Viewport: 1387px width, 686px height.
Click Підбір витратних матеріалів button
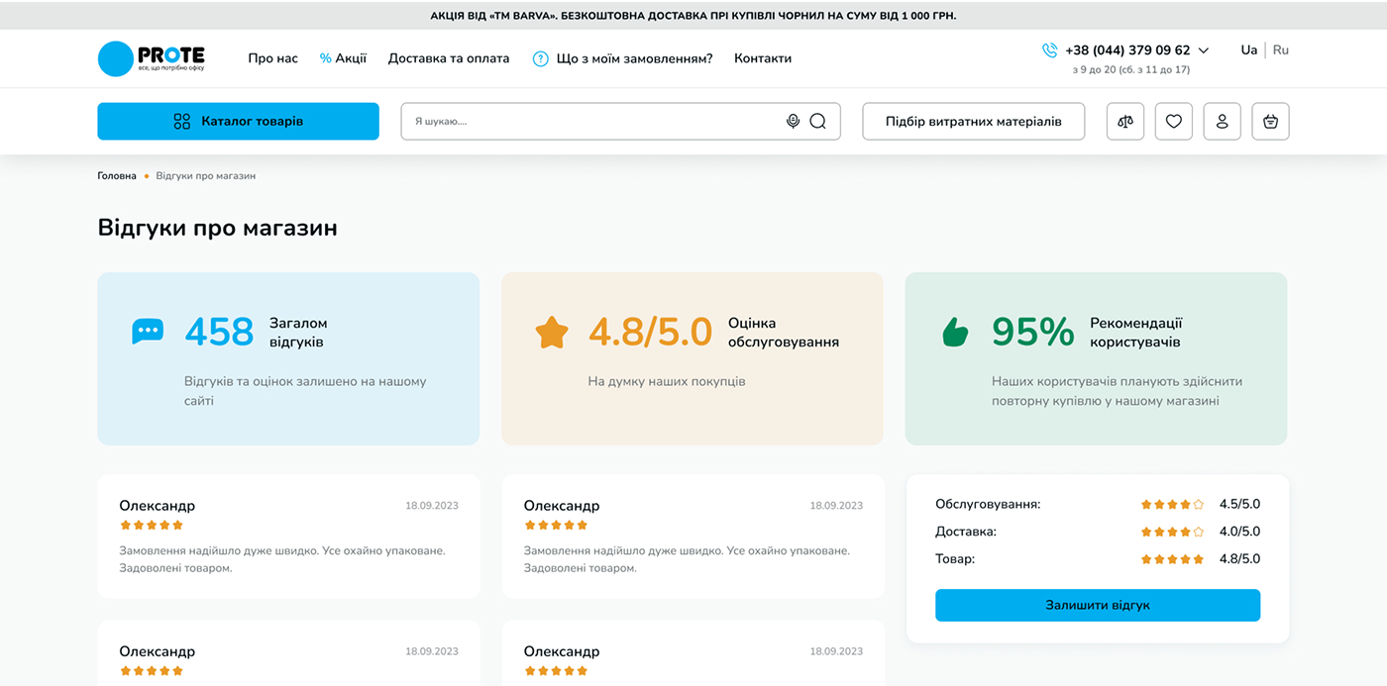coord(973,122)
